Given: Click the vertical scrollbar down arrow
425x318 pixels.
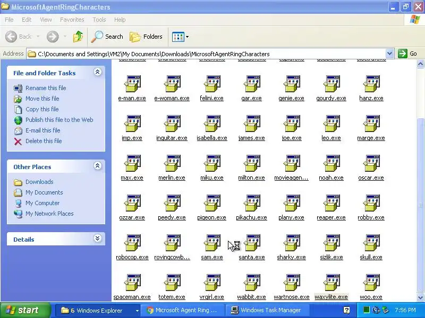Looking at the screenshot, I should pyautogui.click(x=420, y=297).
